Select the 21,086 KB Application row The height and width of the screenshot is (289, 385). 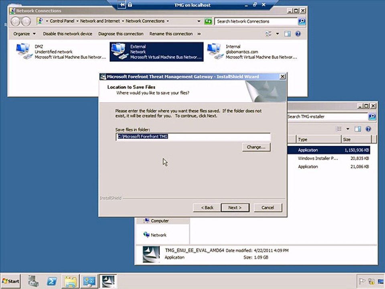tap(328, 167)
